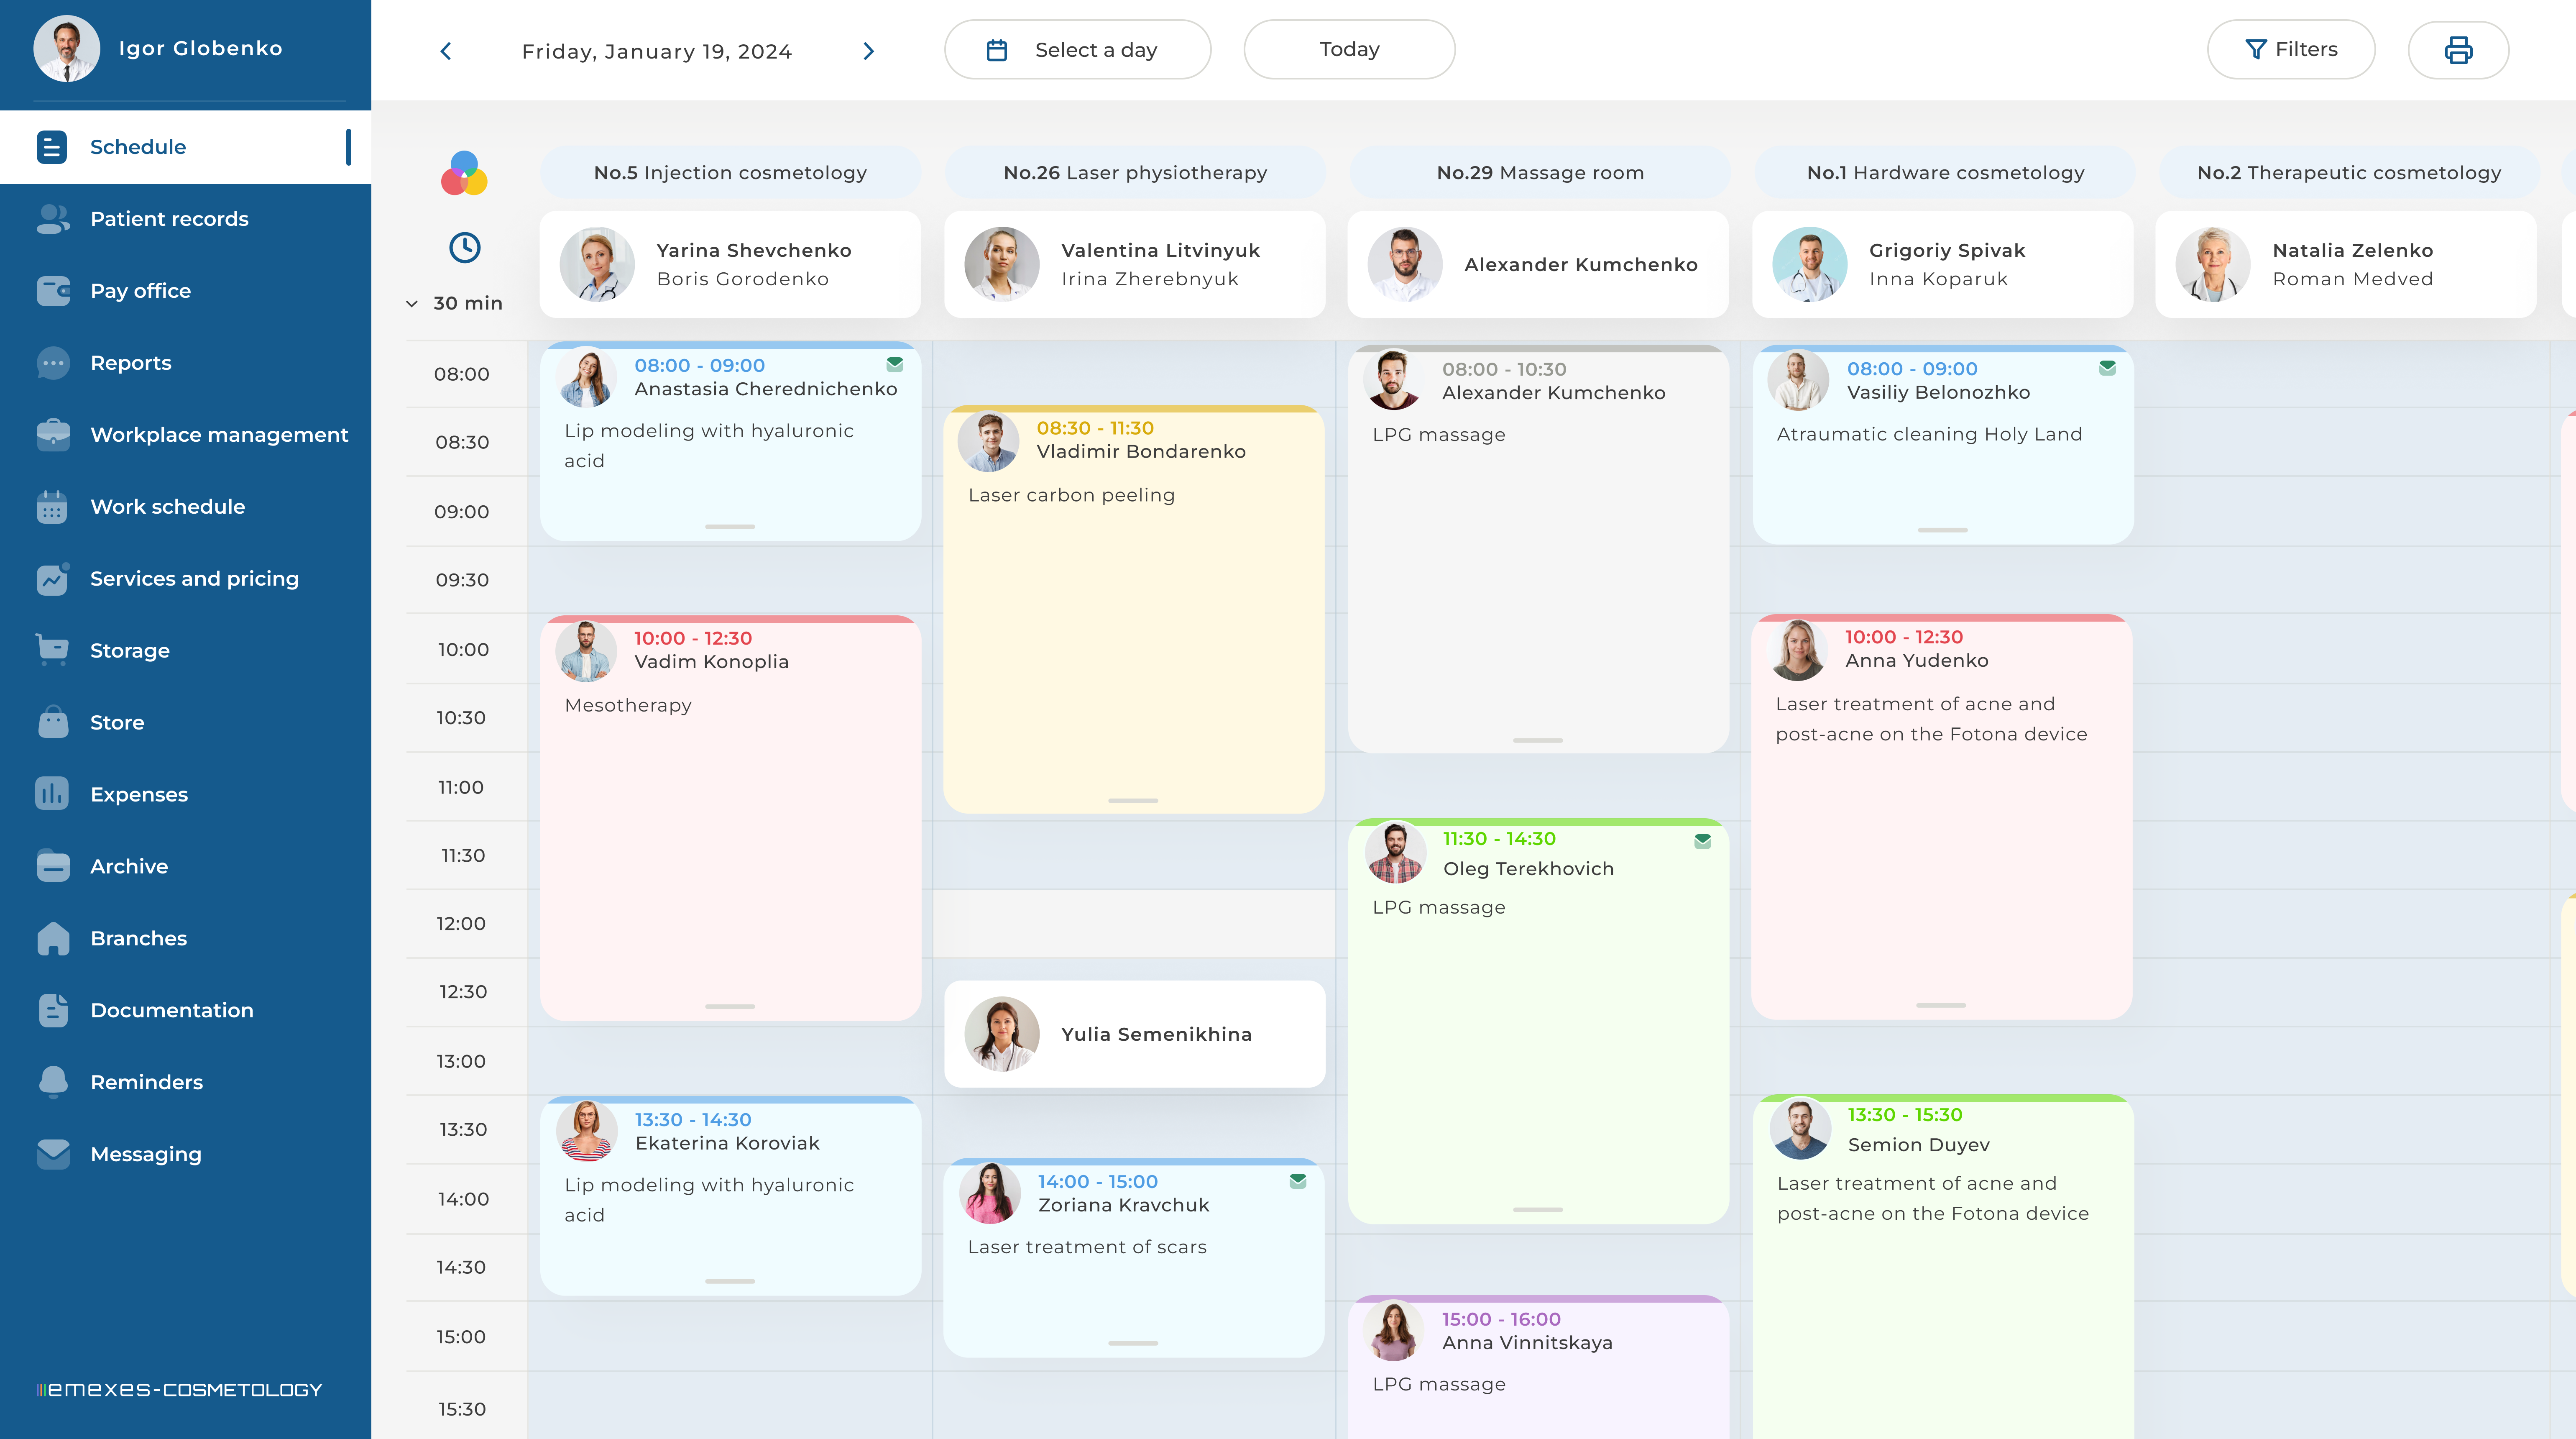Open Patient records in the sidebar
2576x1439 pixels.
tap(169, 219)
